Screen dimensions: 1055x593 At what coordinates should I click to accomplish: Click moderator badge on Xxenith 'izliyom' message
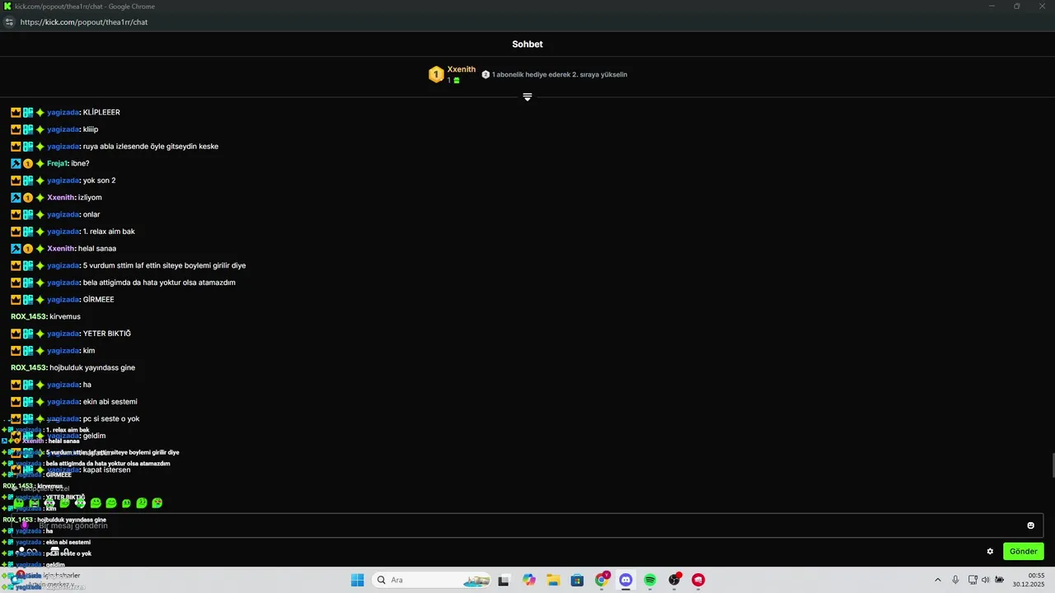pyautogui.click(x=16, y=198)
